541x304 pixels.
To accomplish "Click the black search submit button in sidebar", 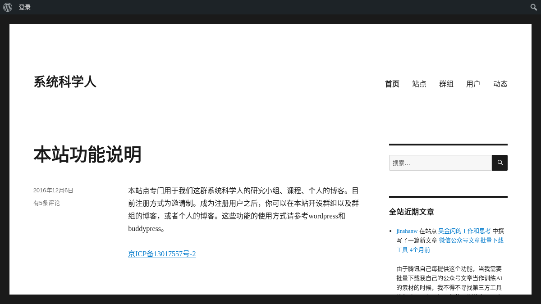I will [500, 163].
